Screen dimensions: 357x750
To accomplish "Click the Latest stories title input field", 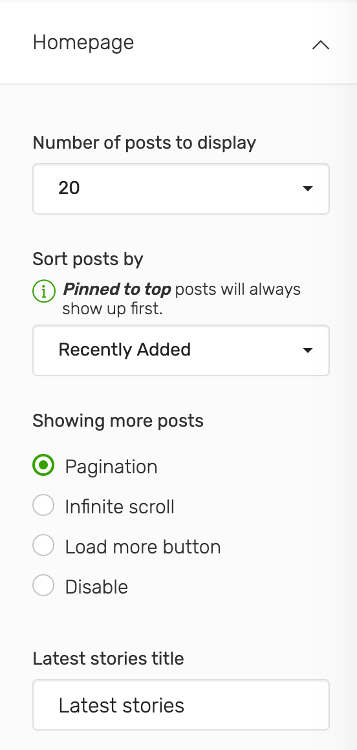I will tap(181, 705).
